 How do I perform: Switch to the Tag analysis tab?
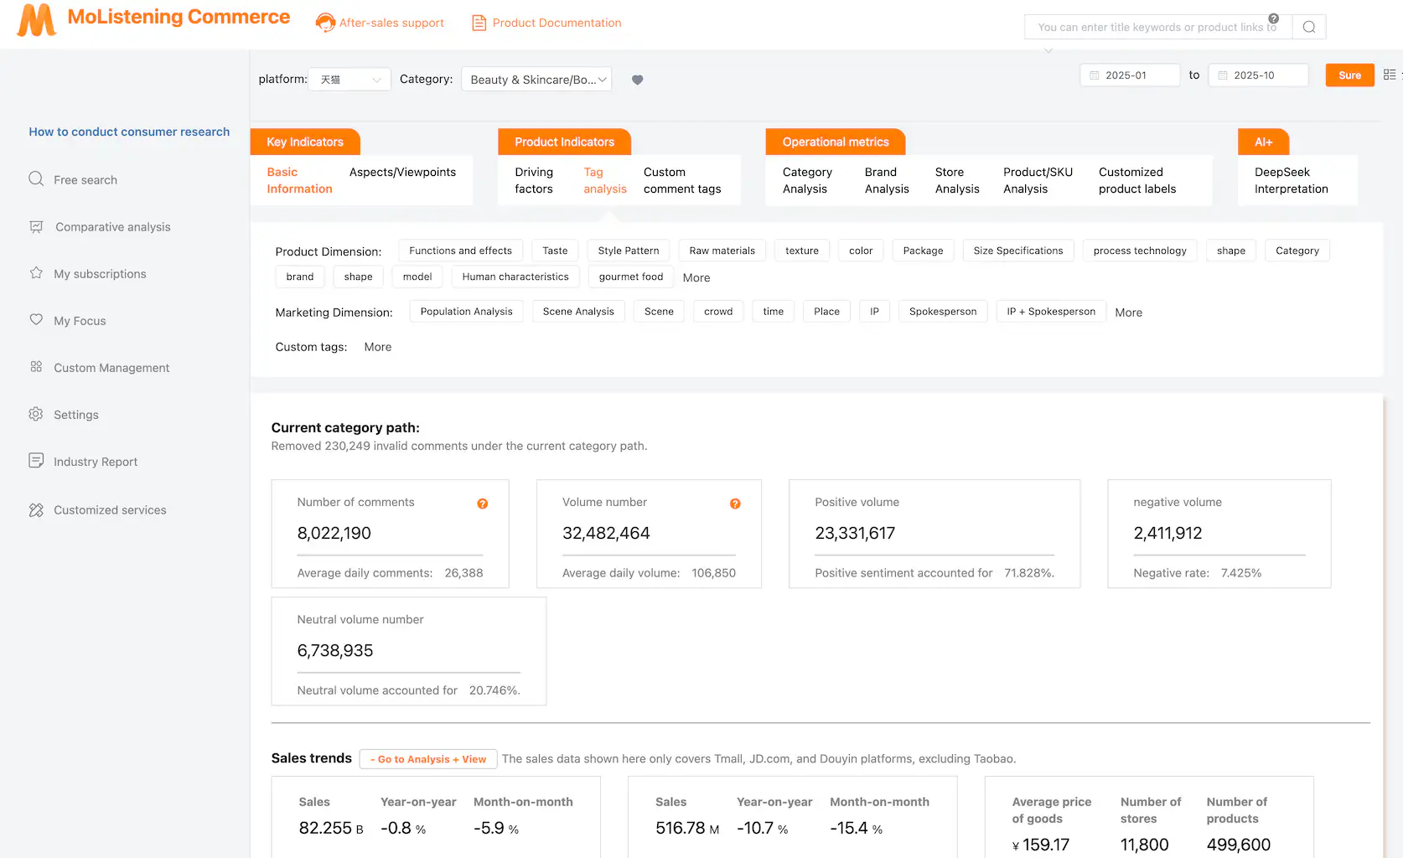coord(604,180)
